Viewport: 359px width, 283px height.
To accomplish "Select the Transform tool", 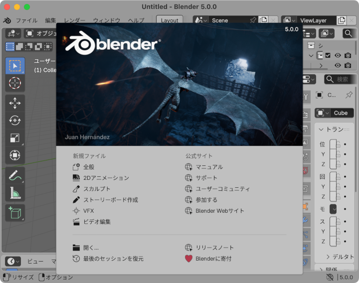I will pos(15,155).
